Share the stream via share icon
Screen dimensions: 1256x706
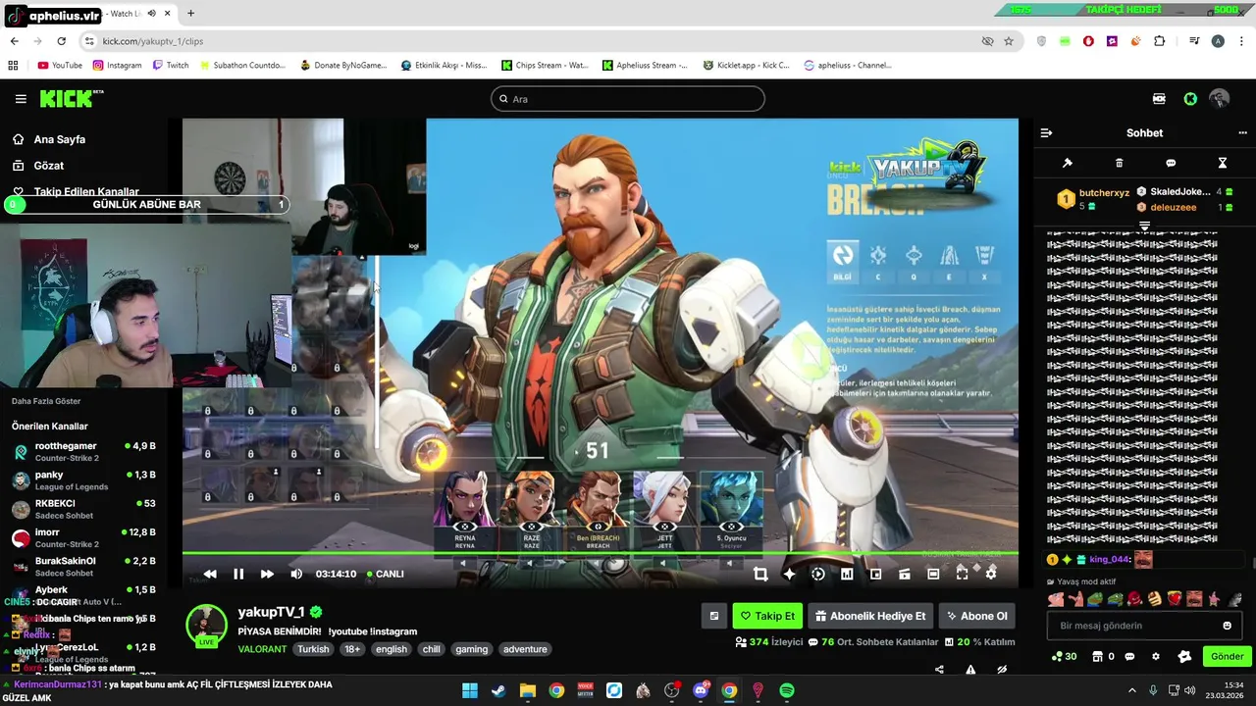click(939, 670)
